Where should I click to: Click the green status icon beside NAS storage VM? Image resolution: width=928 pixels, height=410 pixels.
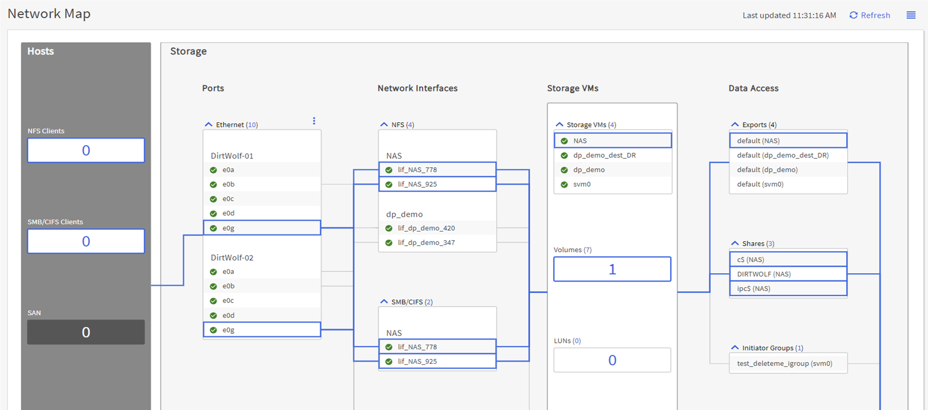coord(564,141)
